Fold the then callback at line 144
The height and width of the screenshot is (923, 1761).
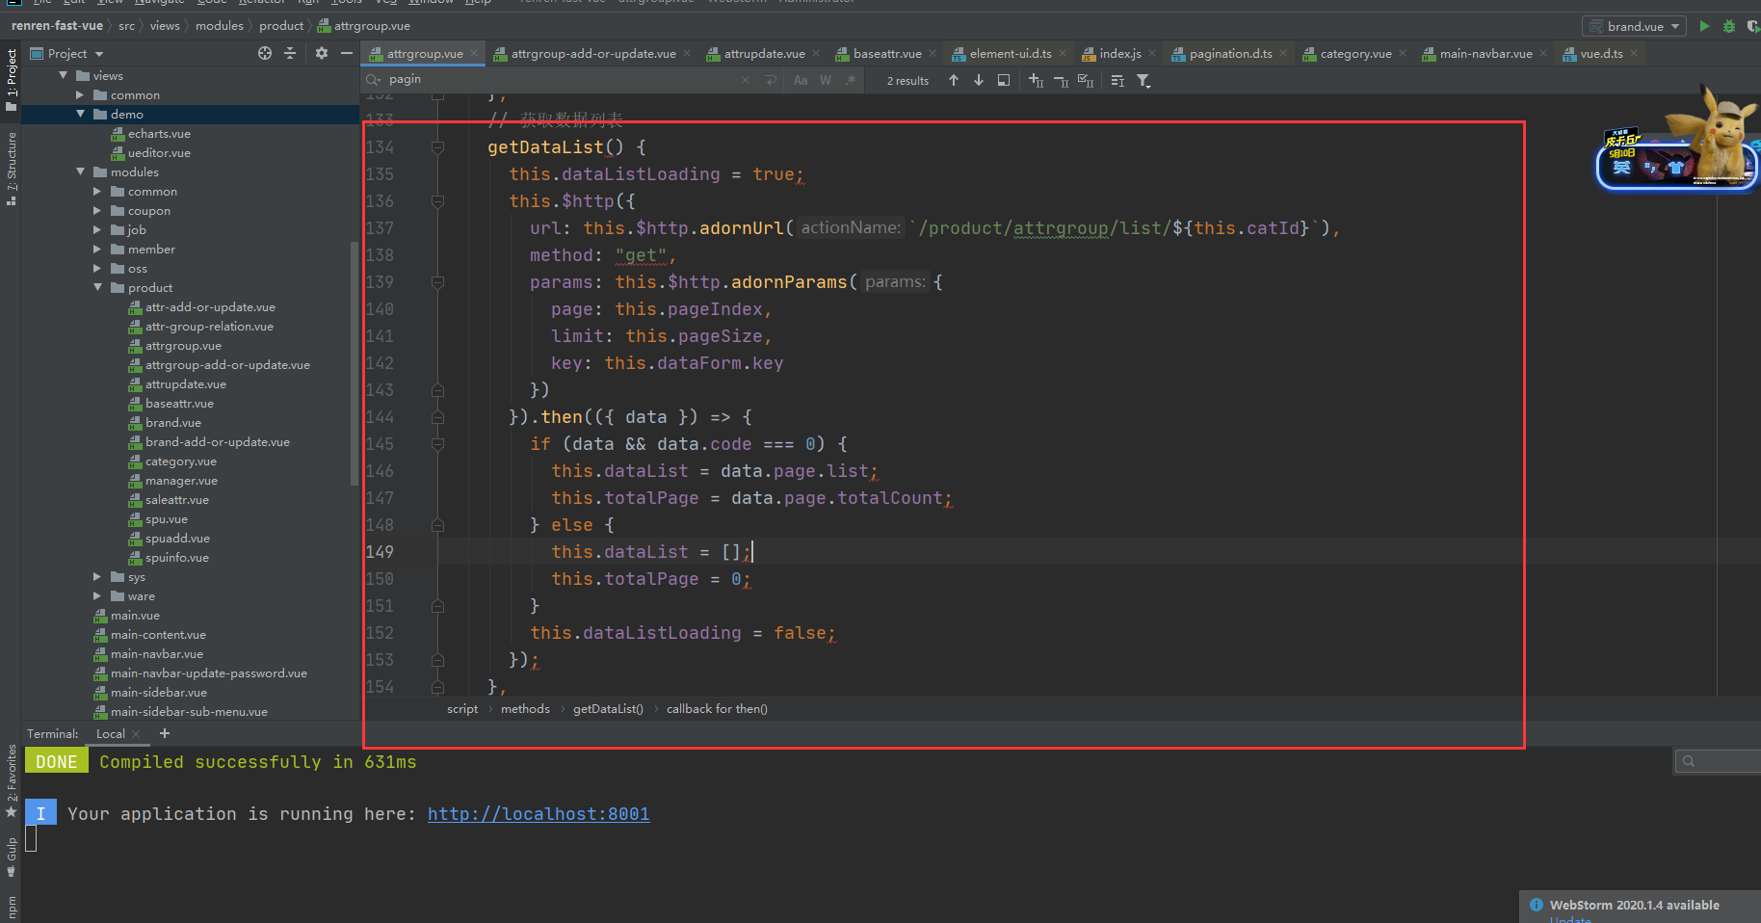click(x=437, y=417)
